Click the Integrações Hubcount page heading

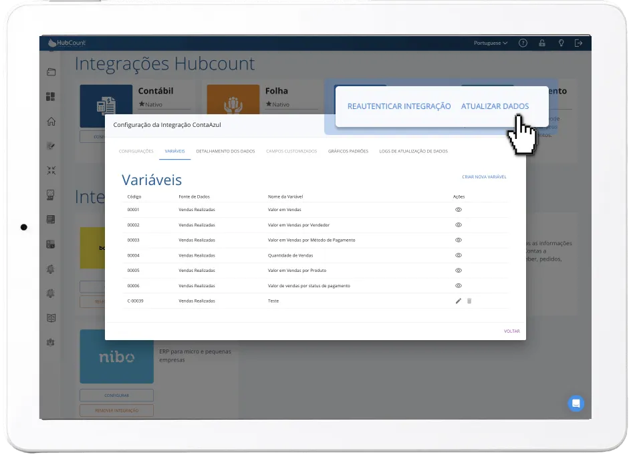[164, 63]
